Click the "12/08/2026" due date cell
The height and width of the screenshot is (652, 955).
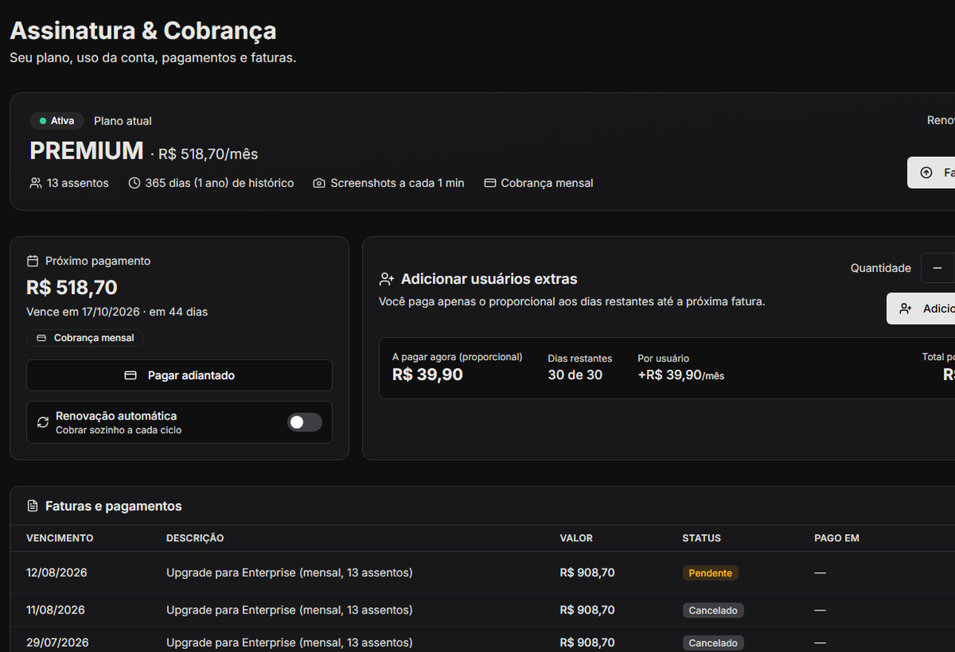pyautogui.click(x=56, y=573)
